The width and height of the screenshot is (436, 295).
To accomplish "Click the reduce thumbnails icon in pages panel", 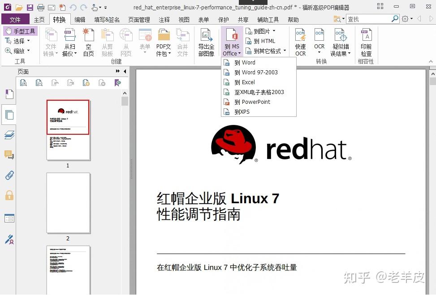I will [x=39, y=82].
